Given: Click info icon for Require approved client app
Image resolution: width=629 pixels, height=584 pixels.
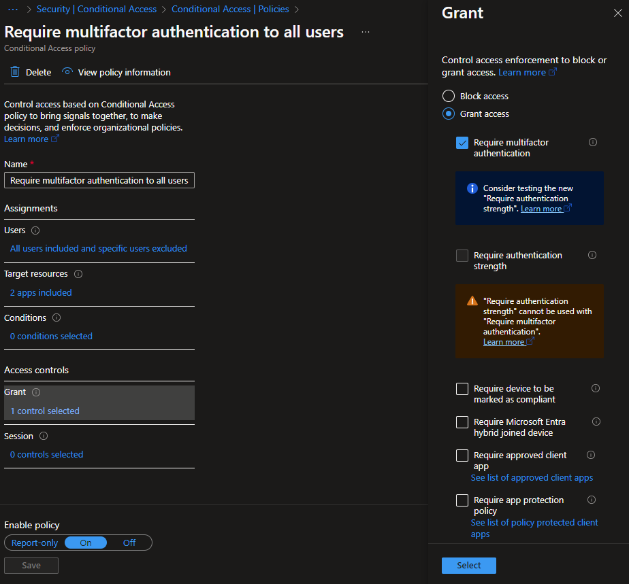Looking at the screenshot, I should click(x=590, y=455).
